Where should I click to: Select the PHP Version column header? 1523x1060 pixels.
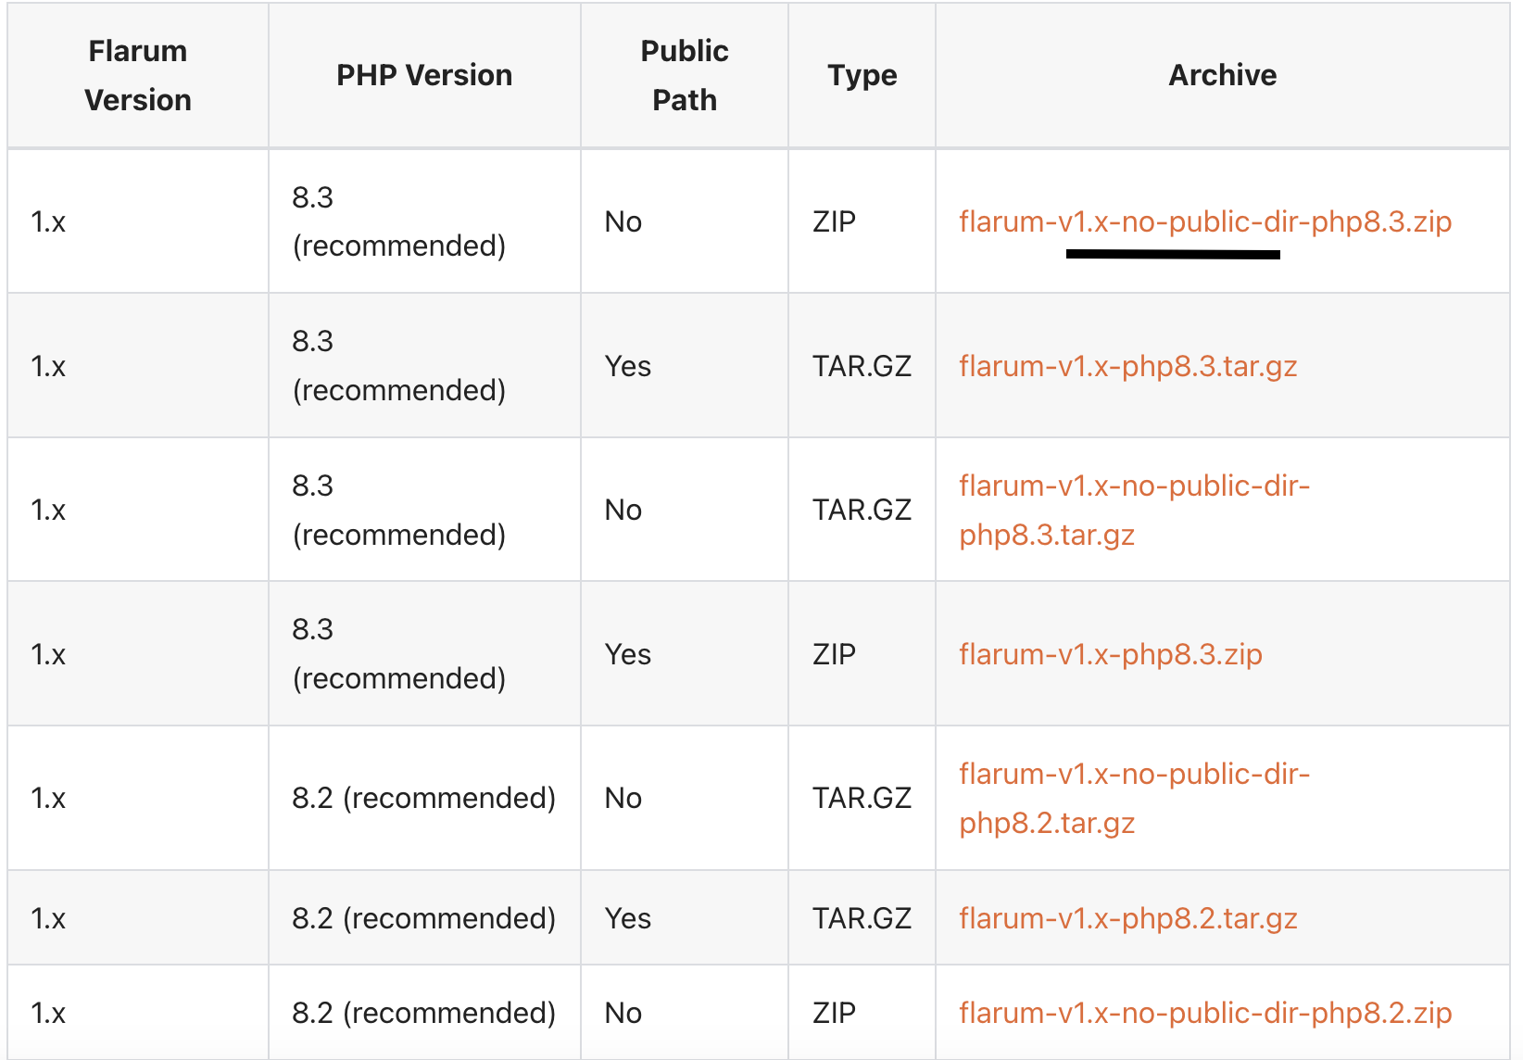point(424,75)
